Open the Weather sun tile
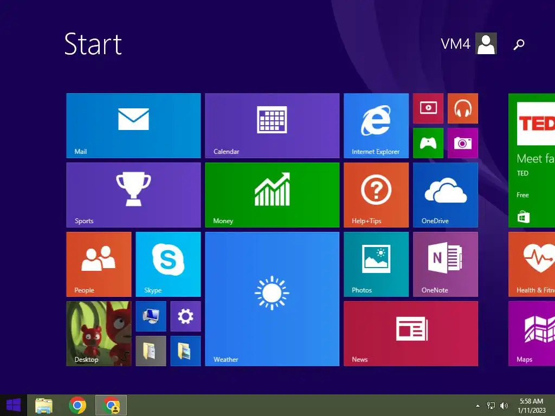The height and width of the screenshot is (416, 555). 272,299
